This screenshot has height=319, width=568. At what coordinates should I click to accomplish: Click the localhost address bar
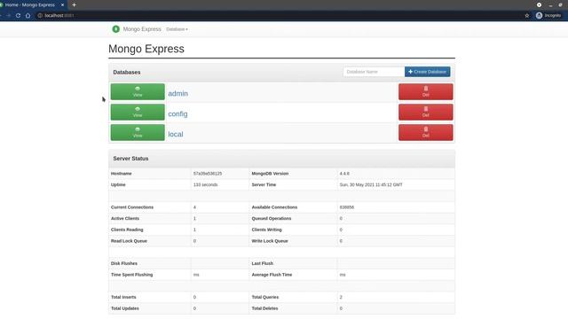click(279, 16)
